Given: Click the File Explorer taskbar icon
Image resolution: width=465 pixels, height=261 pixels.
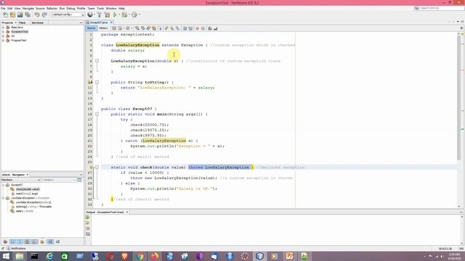Looking at the screenshot, I should tap(20, 256).
